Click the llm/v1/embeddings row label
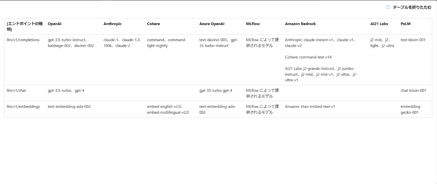This screenshot has height=184, width=437. click(x=23, y=107)
